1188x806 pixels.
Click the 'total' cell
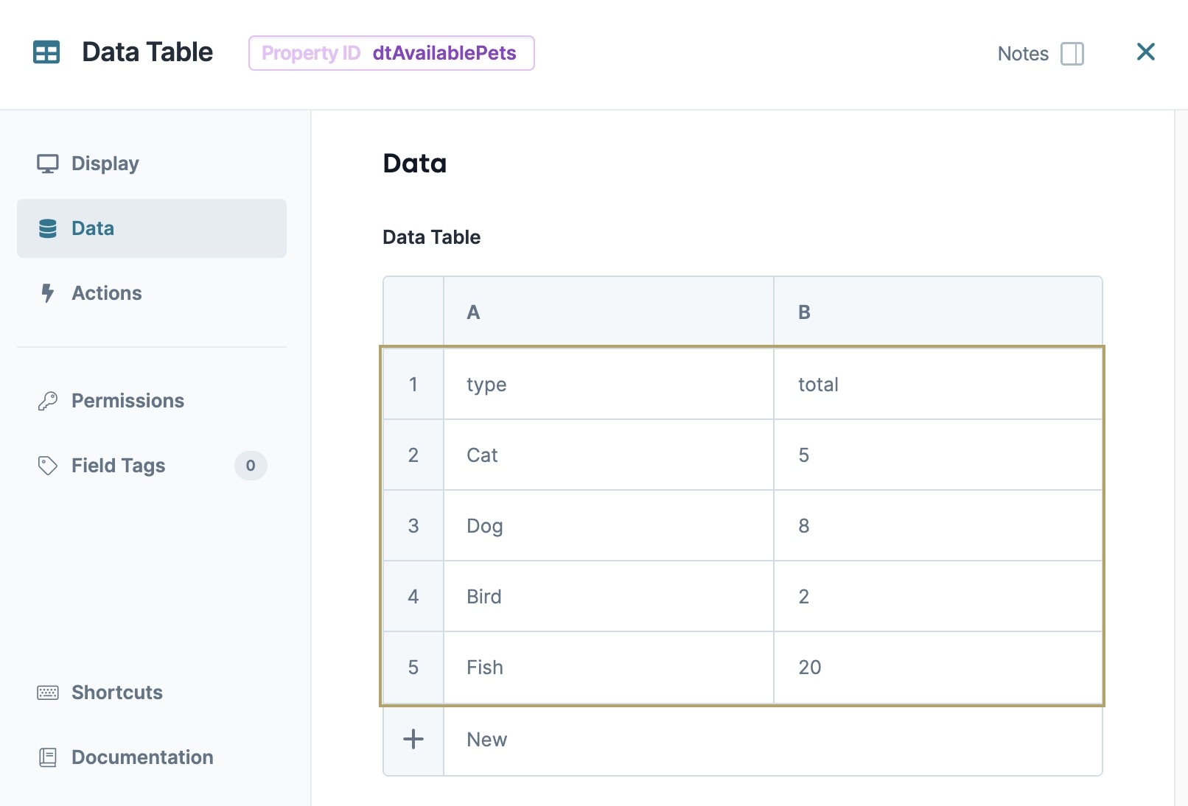[938, 385]
